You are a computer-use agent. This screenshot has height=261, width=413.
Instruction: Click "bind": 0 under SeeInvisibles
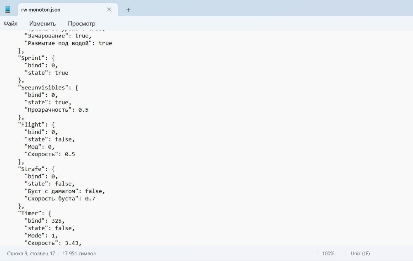(x=41, y=95)
